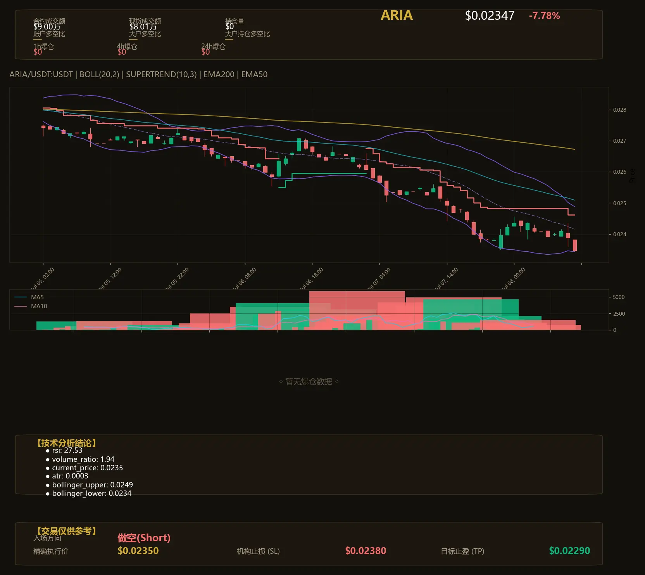Click the Jul 08, 00:00 time tick
Image resolution: width=645 pixels, height=575 pixels.
pos(514,278)
